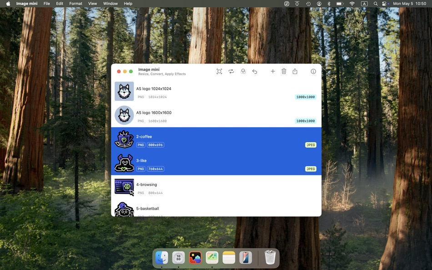Click 1000x1000 badge on AS logo 1600x1600 row
The height and width of the screenshot is (270, 432).
click(x=306, y=121)
